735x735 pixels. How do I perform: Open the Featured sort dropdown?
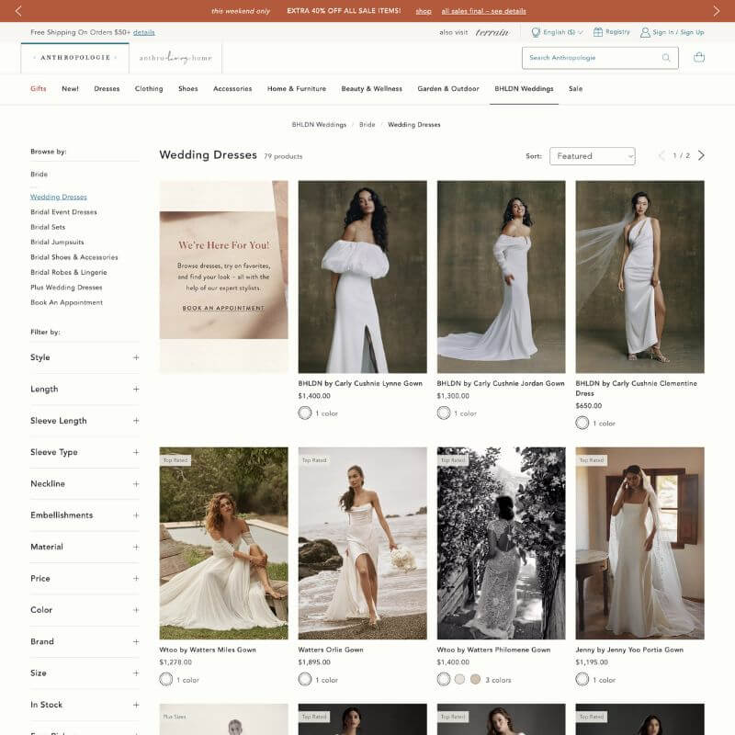pyautogui.click(x=592, y=156)
